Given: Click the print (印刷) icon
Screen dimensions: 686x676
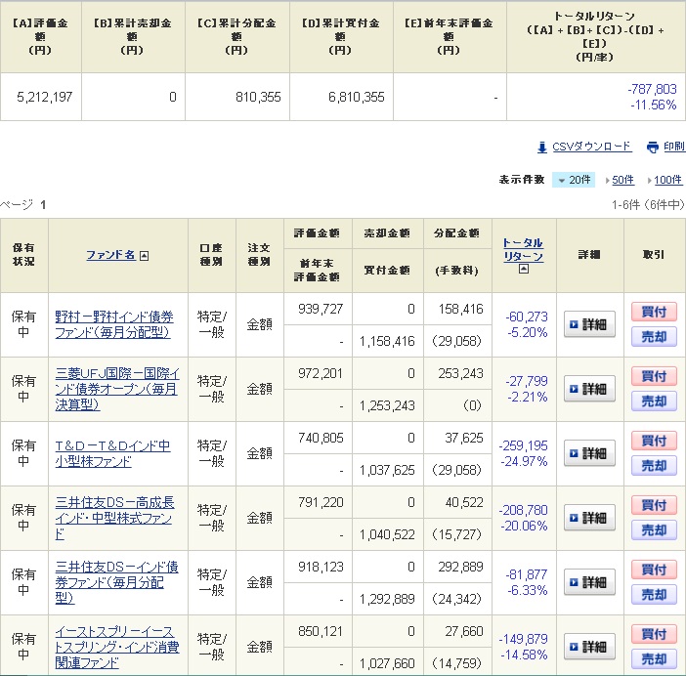Looking at the screenshot, I should tap(653, 148).
